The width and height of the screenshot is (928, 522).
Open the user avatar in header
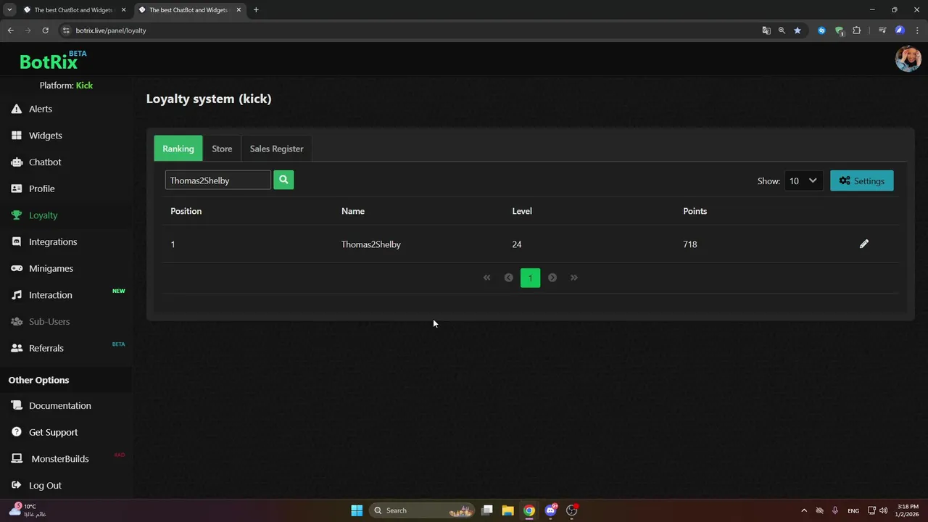click(908, 59)
